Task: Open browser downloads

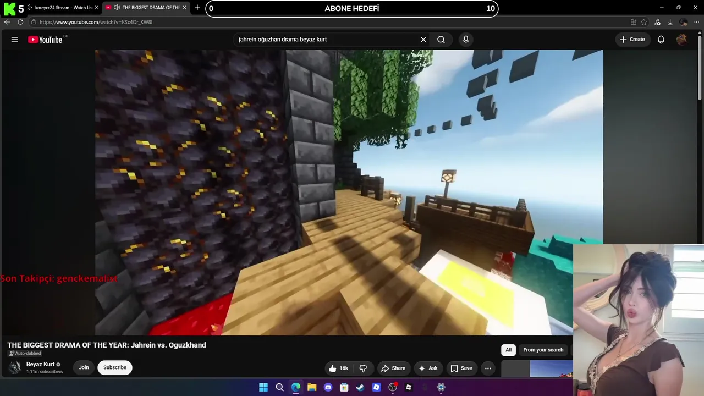Action: (670, 22)
